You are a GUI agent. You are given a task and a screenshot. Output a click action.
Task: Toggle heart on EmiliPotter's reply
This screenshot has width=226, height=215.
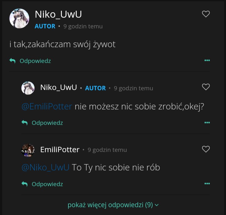(x=206, y=149)
